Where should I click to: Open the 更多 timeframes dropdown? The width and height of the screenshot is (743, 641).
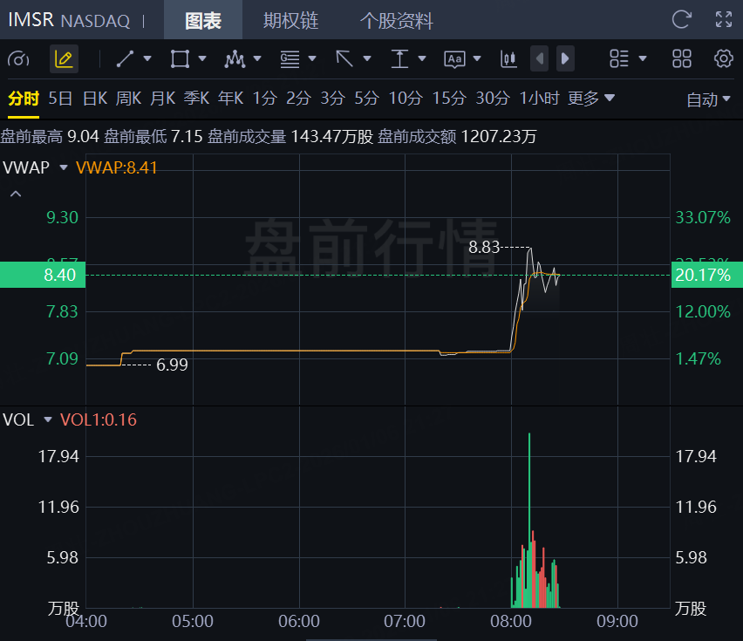[x=591, y=99]
